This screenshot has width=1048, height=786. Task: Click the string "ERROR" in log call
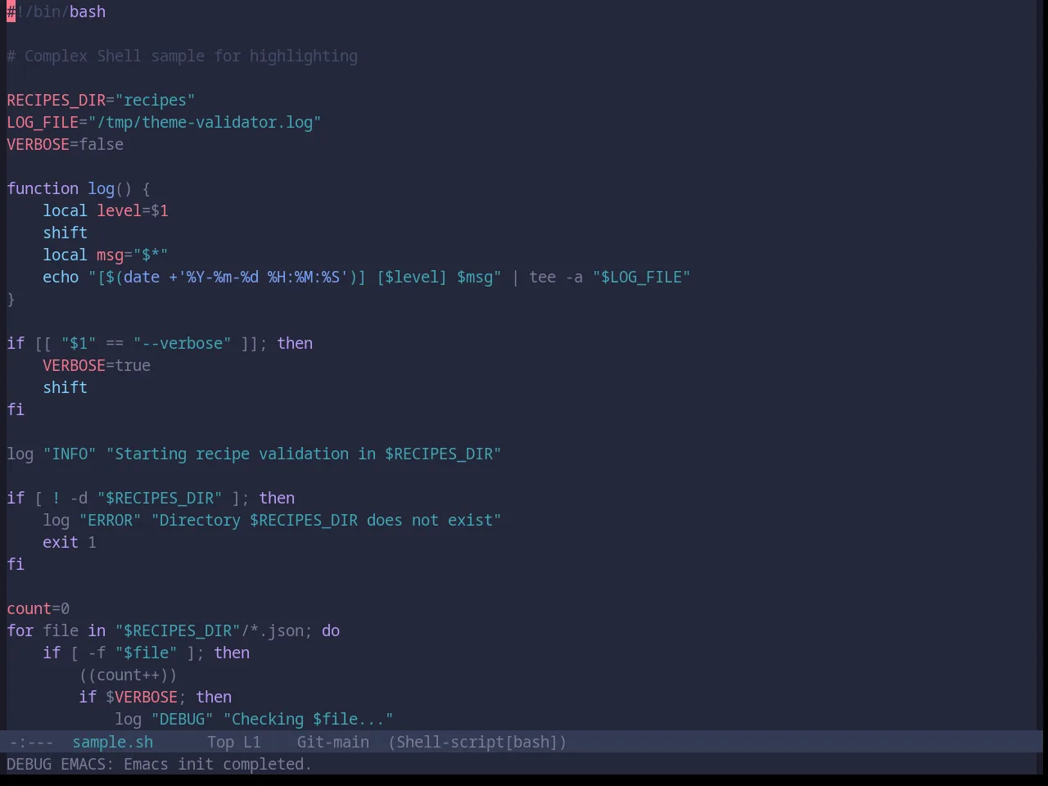click(111, 520)
